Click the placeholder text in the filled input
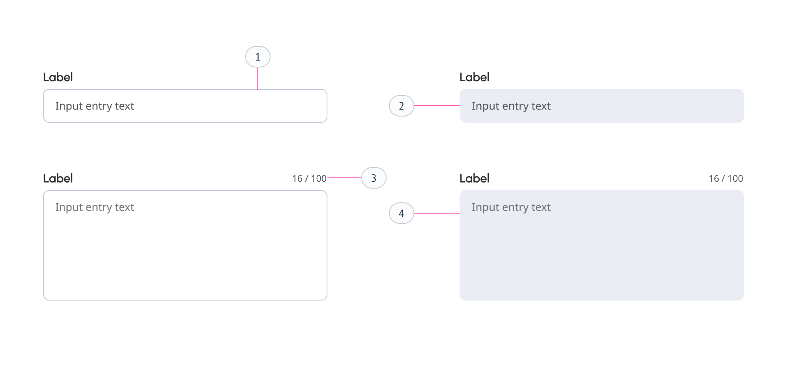The width and height of the screenshot is (787, 368). pos(511,106)
